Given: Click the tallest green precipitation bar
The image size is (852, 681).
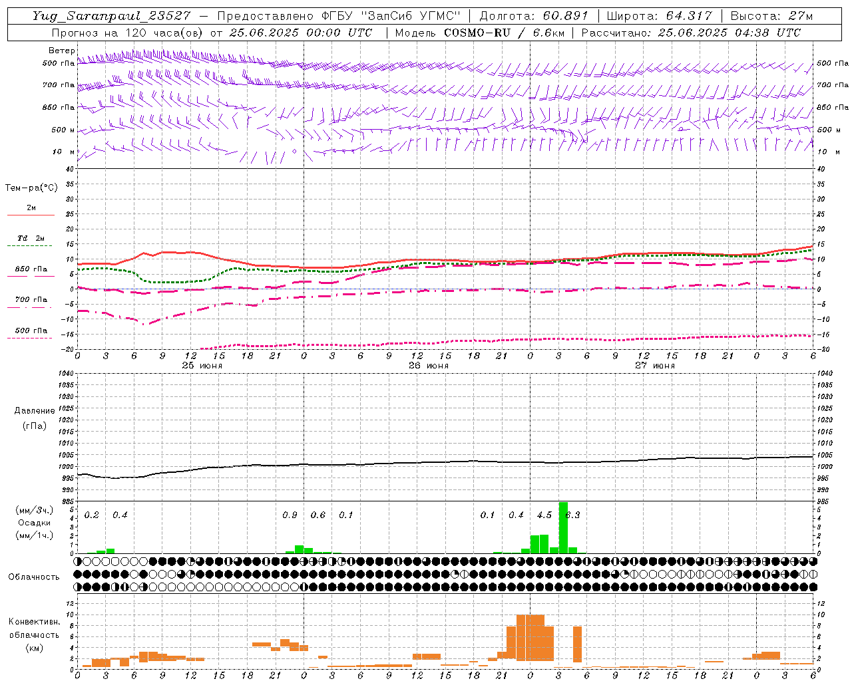Looking at the screenshot, I should [x=563, y=527].
